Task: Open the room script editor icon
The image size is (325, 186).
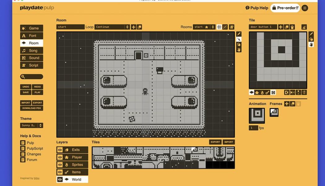Action: coord(232,27)
